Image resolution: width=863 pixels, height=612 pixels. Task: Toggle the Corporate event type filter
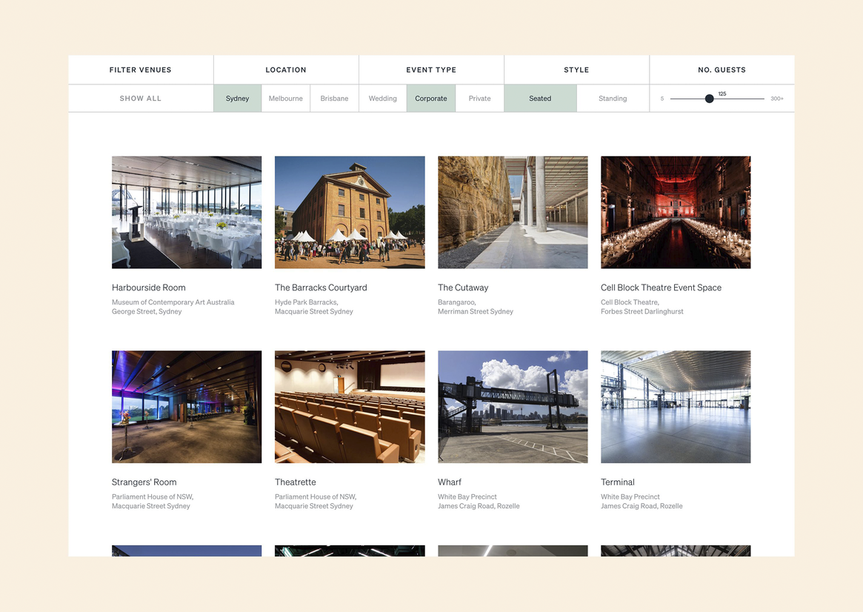click(431, 99)
